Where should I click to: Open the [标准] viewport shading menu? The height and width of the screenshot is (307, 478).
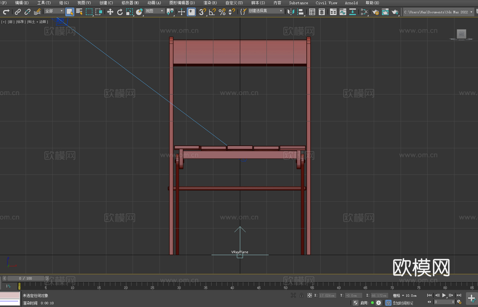coord(21,22)
